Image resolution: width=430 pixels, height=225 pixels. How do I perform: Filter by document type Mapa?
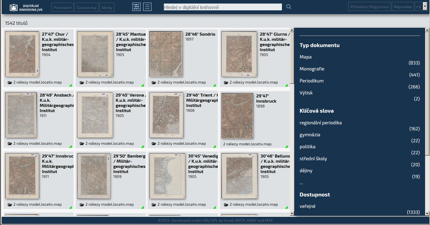pos(305,57)
